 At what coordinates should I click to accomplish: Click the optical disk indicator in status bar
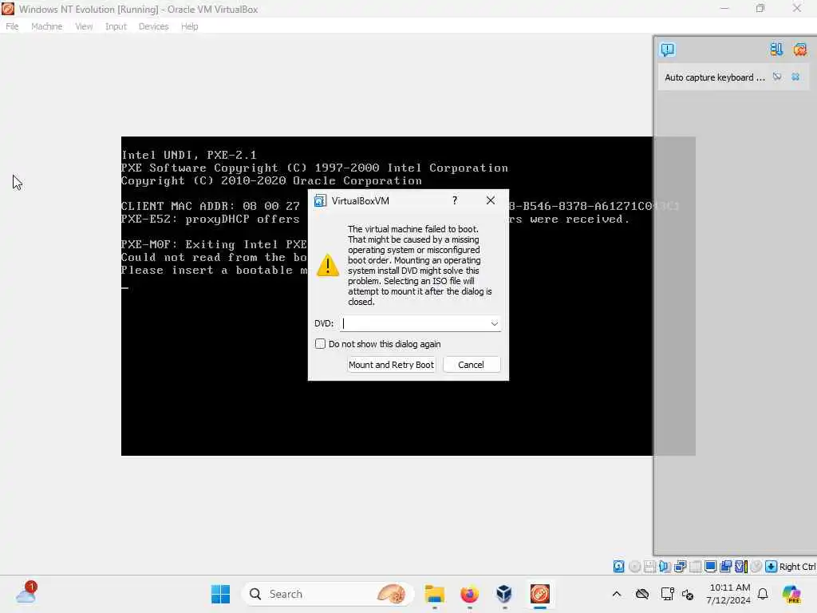pos(634,567)
